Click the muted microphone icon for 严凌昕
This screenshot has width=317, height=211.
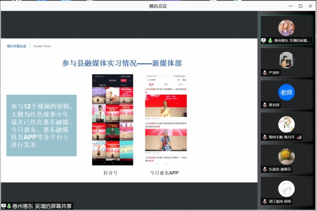(264, 73)
